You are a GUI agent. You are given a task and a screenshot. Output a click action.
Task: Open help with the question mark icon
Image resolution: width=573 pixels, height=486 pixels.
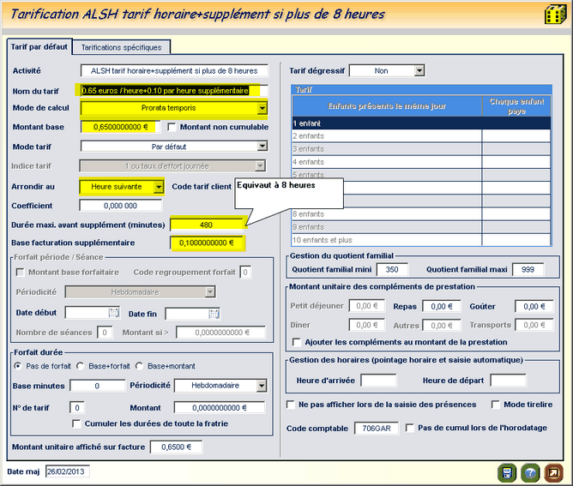pyautogui.click(x=531, y=472)
